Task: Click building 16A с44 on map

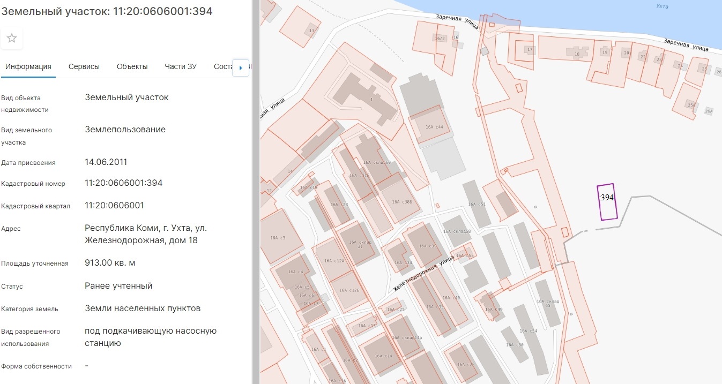Action: (433, 126)
